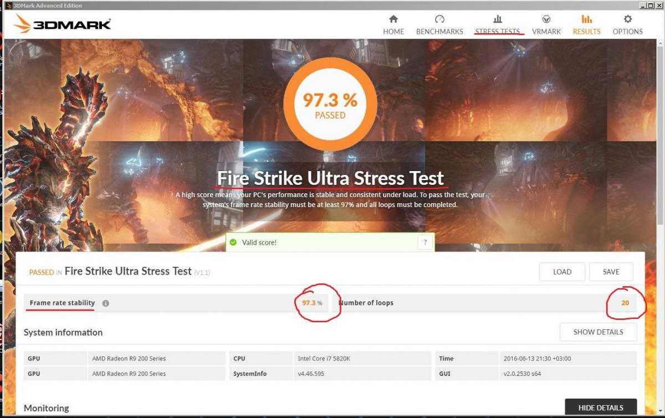Click the 97.3 % frame rate stability value
Screen dimensions: 665x418
pyautogui.click(x=312, y=303)
